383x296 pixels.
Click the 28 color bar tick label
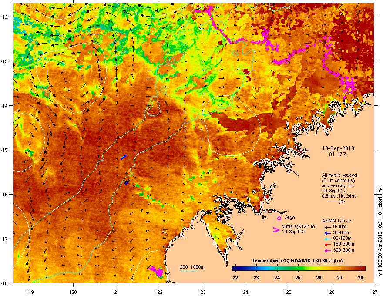[360, 278]
